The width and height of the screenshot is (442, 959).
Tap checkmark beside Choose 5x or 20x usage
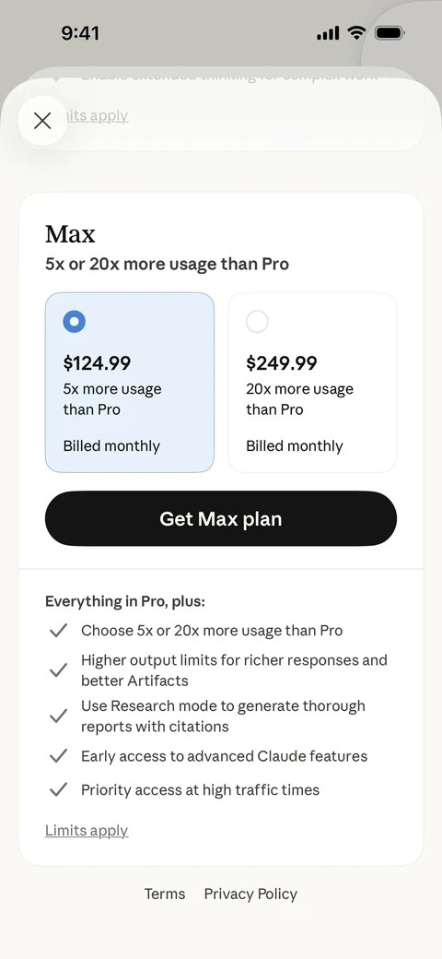coord(58,631)
